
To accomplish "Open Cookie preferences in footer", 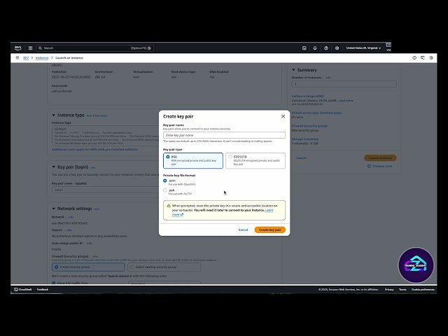I will (423, 289).
